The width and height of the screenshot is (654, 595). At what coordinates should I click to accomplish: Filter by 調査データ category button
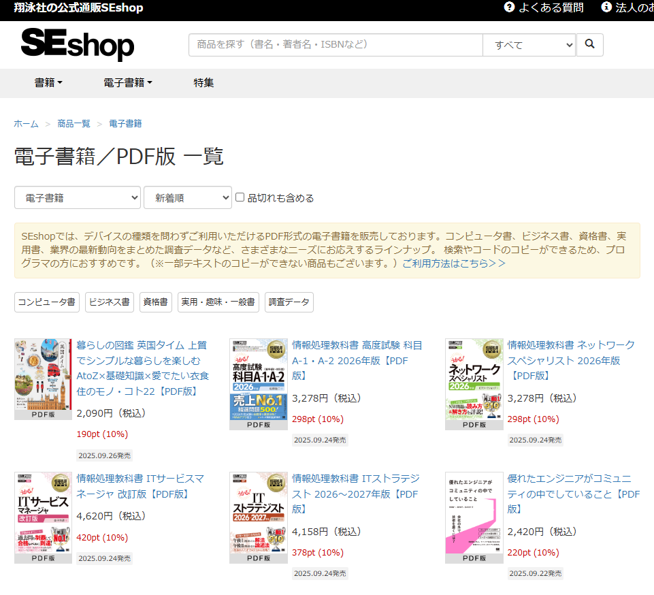tap(289, 302)
